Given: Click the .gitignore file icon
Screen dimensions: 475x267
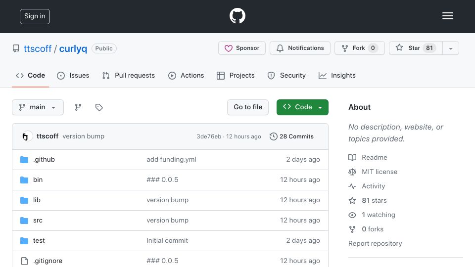Looking at the screenshot, I should (24, 261).
